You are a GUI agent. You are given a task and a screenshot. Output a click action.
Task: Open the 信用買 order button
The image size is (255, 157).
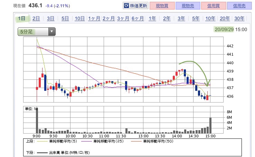[214, 6]
